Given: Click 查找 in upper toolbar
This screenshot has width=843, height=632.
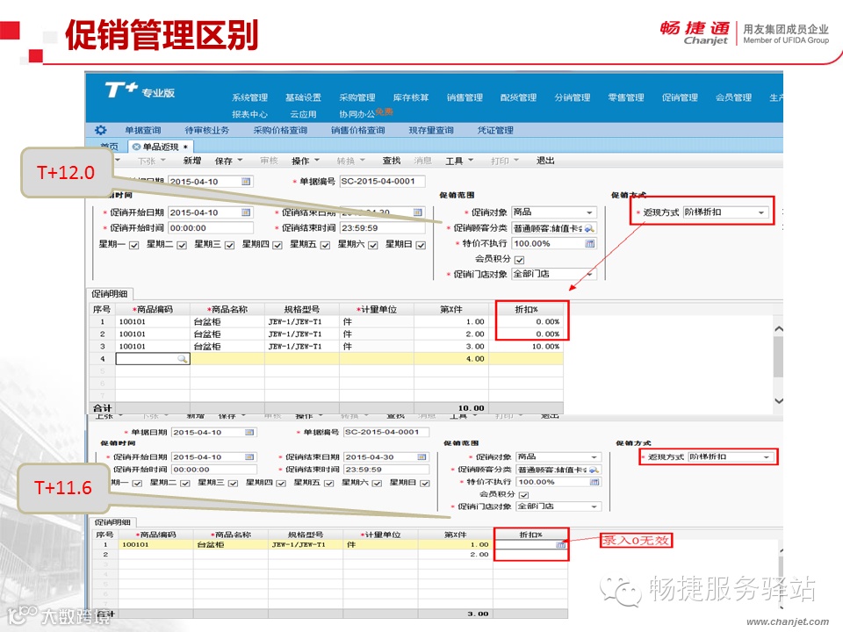Looking at the screenshot, I should 392,161.
